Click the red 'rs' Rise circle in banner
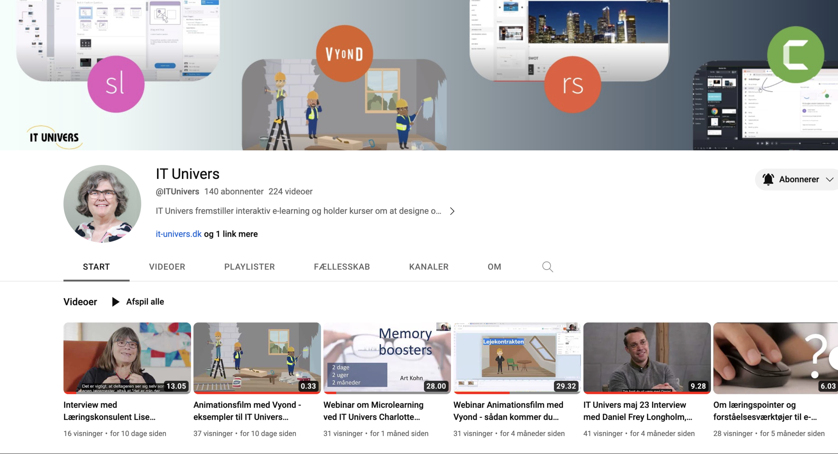 click(573, 85)
